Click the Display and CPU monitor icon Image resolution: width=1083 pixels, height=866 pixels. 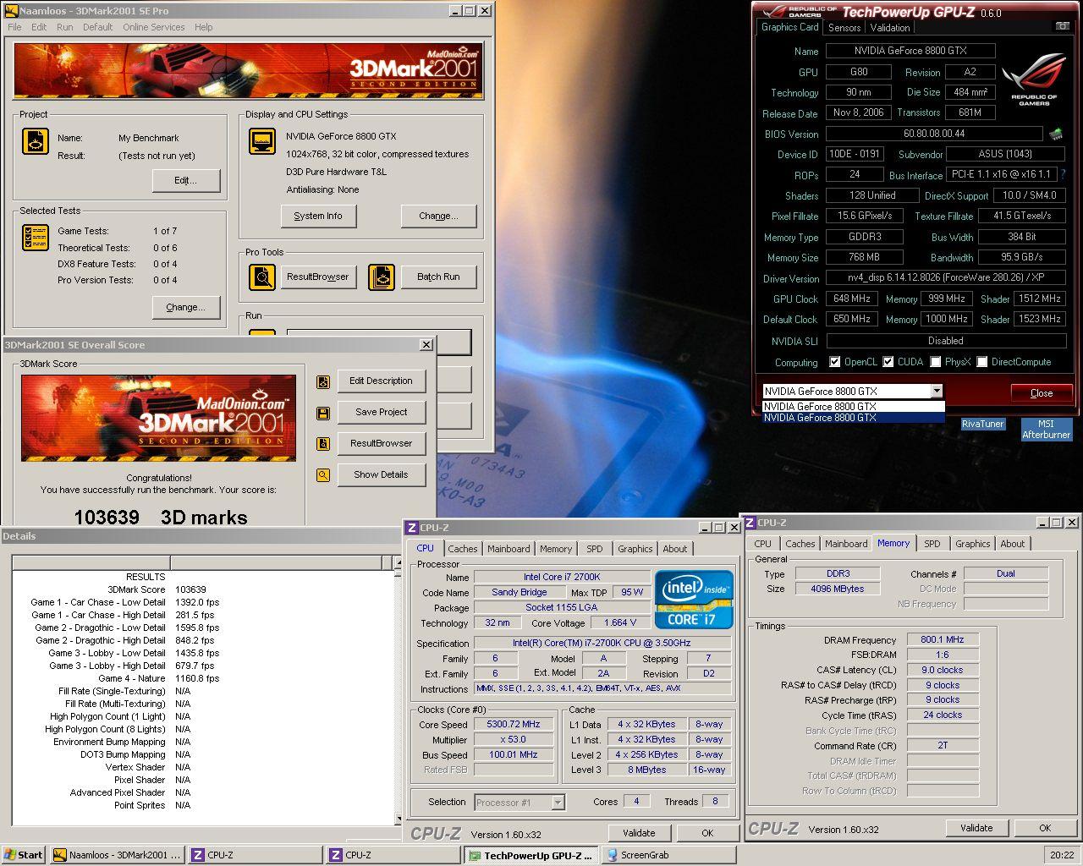(x=262, y=141)
